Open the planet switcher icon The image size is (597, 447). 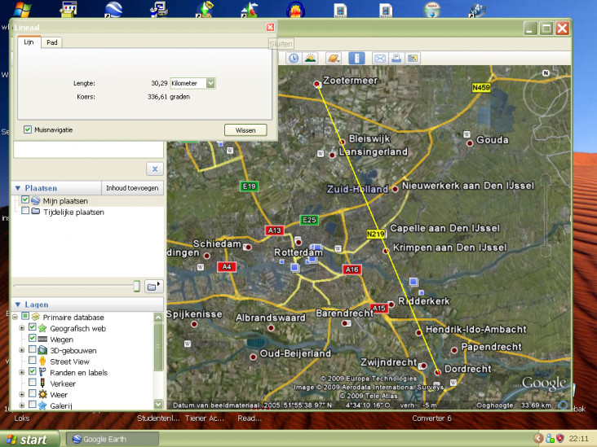click(333, 58)
